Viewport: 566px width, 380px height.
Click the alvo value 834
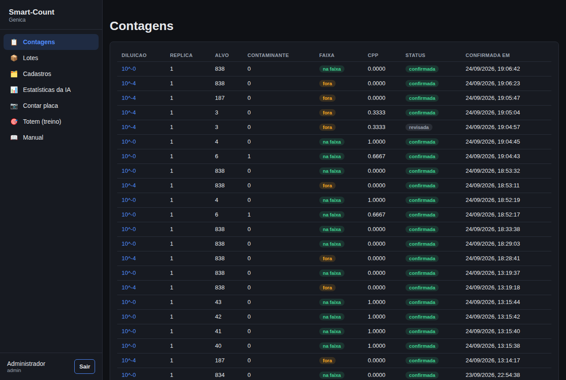(220, 375)
